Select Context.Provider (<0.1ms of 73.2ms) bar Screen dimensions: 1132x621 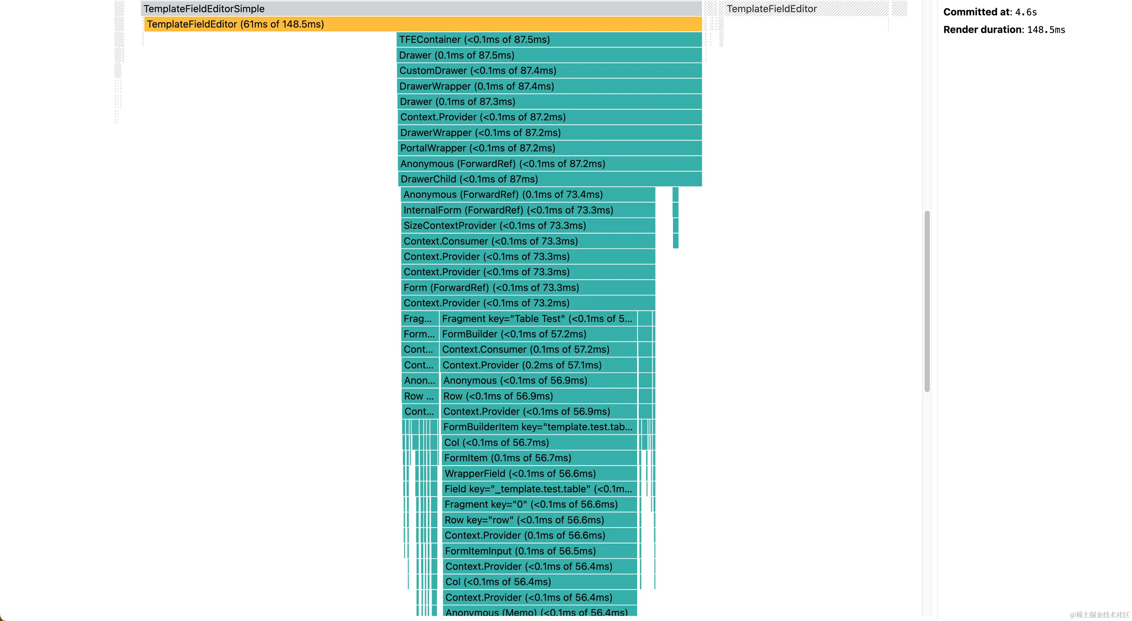click(528, 303)
